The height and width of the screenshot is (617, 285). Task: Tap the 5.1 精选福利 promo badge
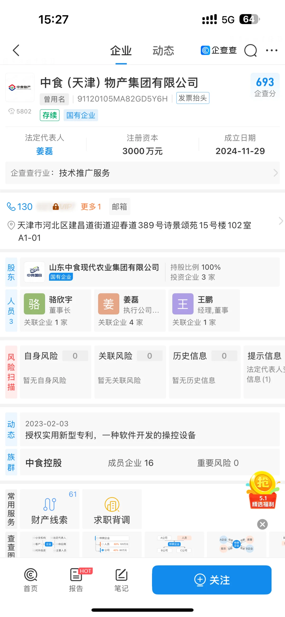coord(263,490)
